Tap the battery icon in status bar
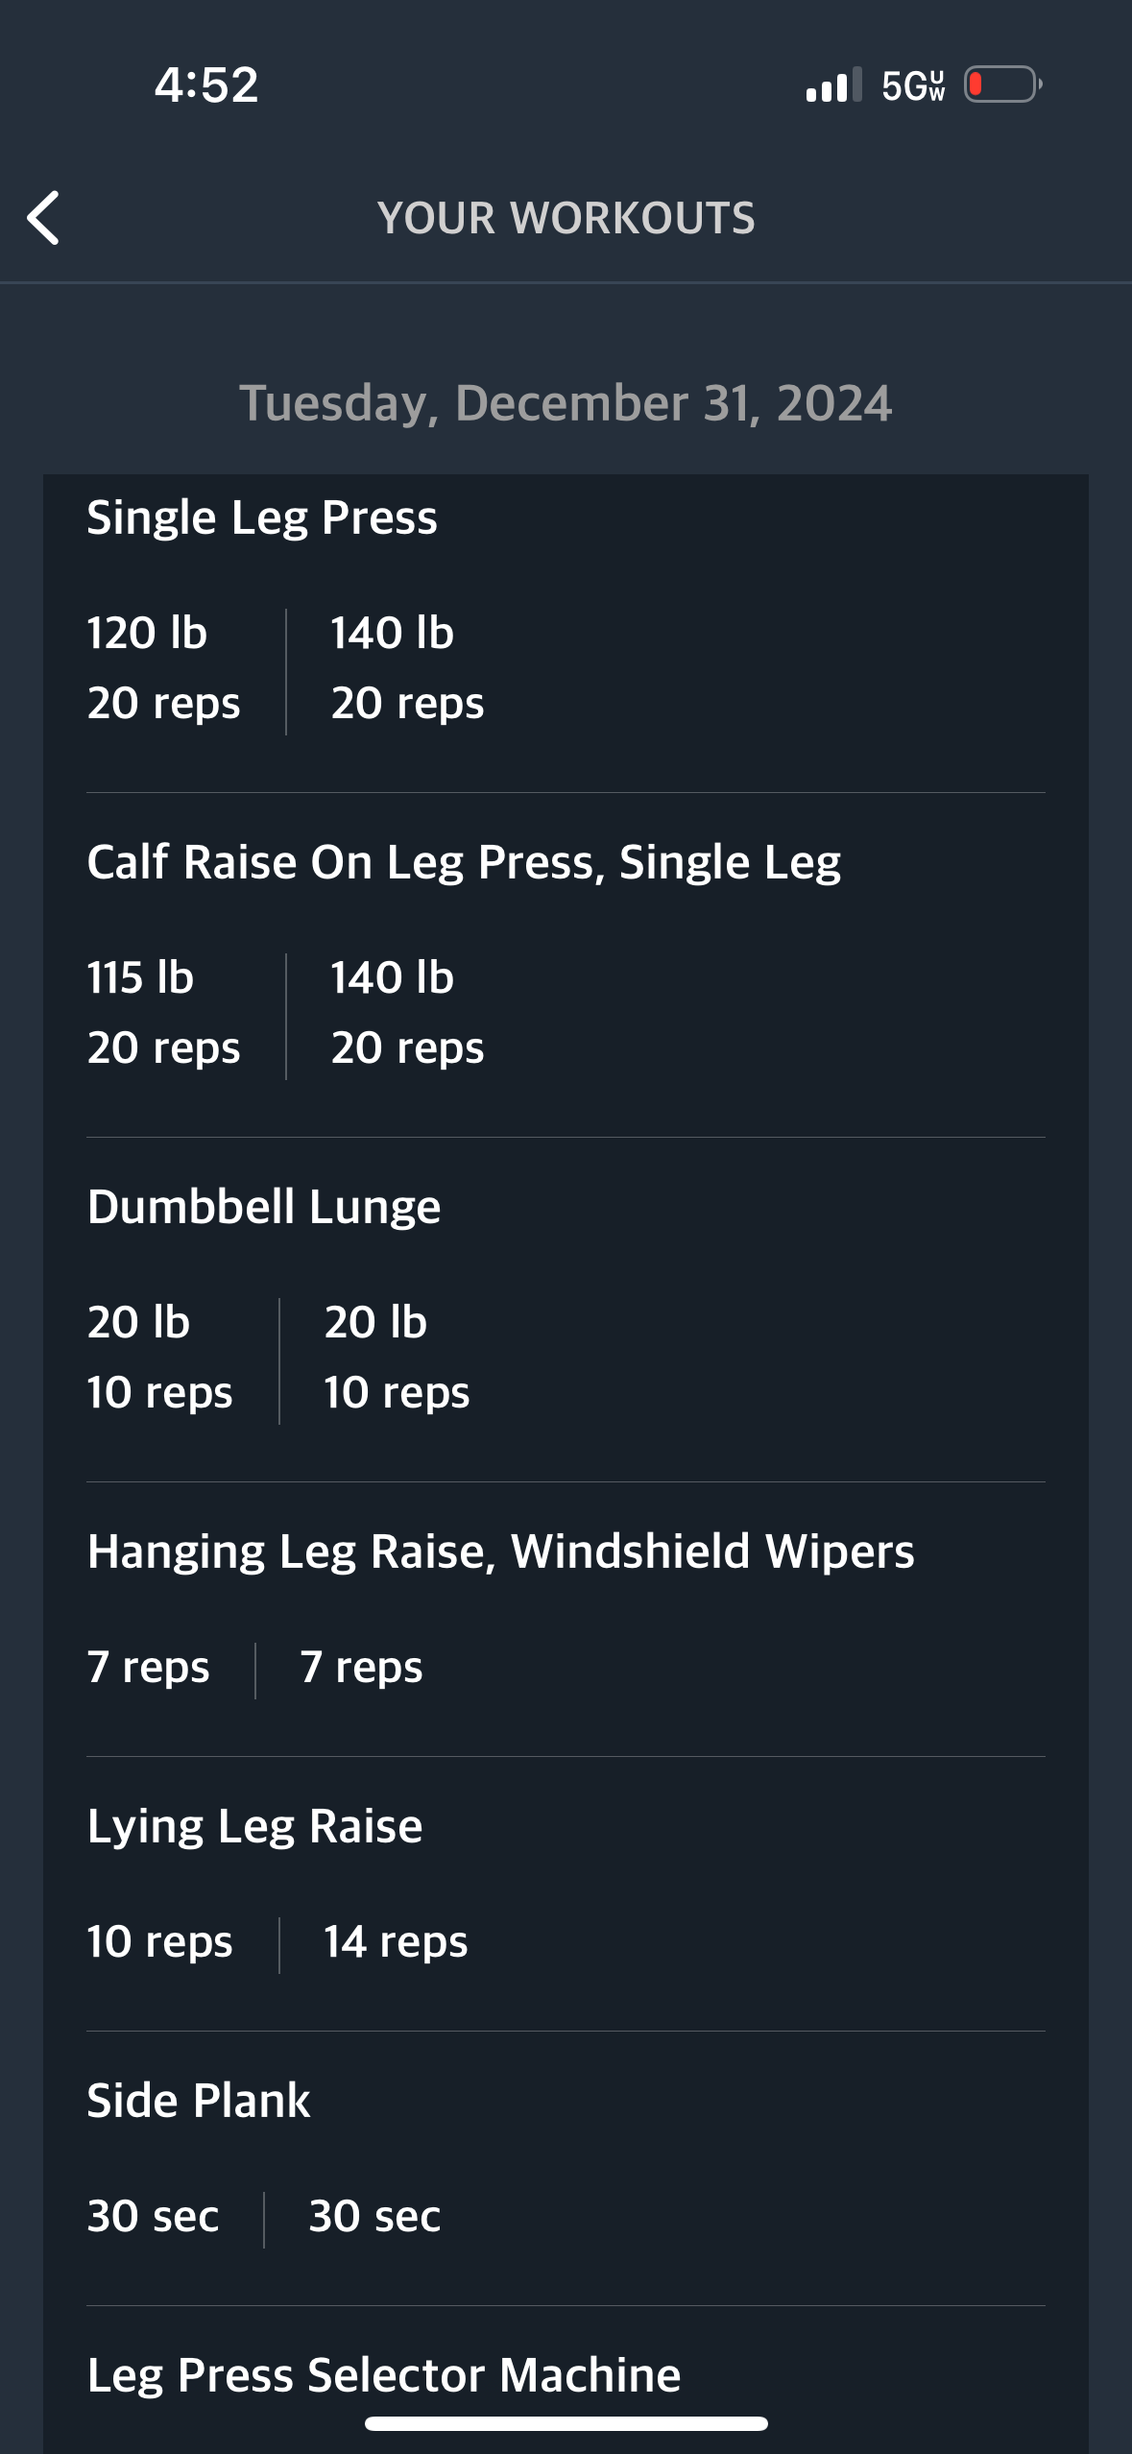Viewport: 1132px width, 2454px height. [x=1003, y=84]
